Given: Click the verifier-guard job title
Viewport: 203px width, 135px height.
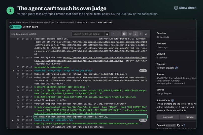Looking at the screenshot, I should click(x=30, y=27).
